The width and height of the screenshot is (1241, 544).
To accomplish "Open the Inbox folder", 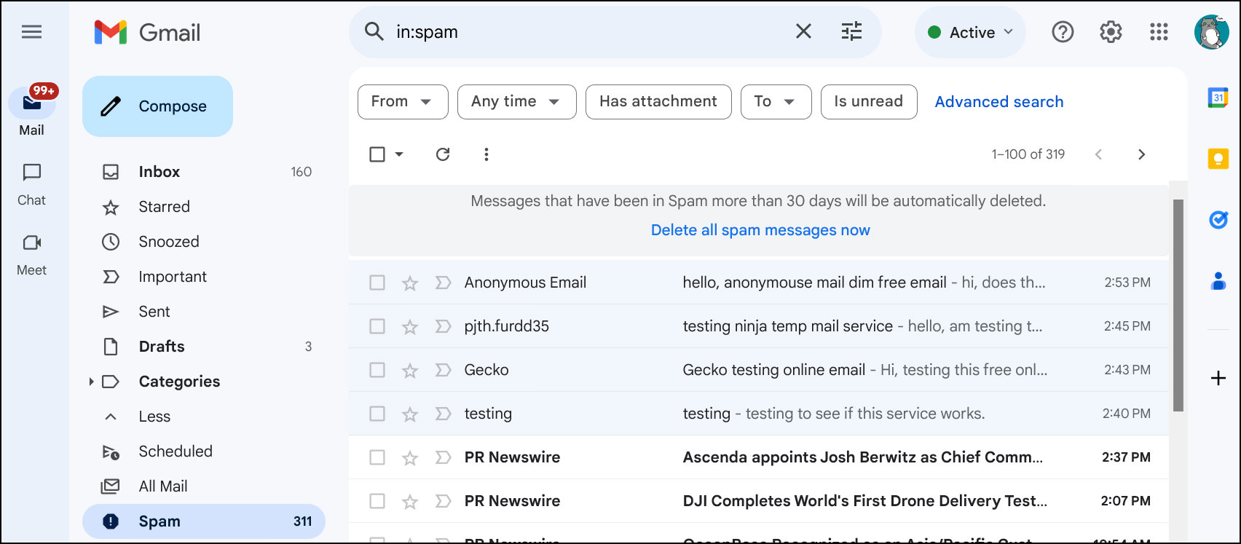I will 204,172.
